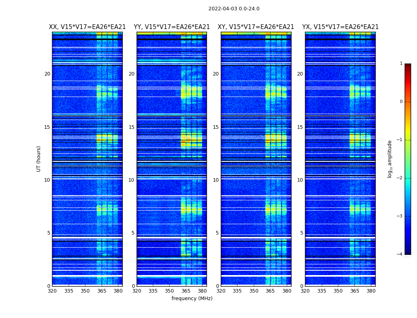Click the 10 hour tick beside XY panel
Image resolution: width=417 pixels, height=318 pixels.
point(216,180)
